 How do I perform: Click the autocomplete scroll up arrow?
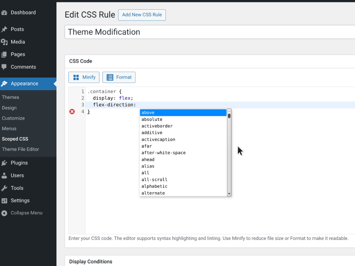[x=229, y=111]
